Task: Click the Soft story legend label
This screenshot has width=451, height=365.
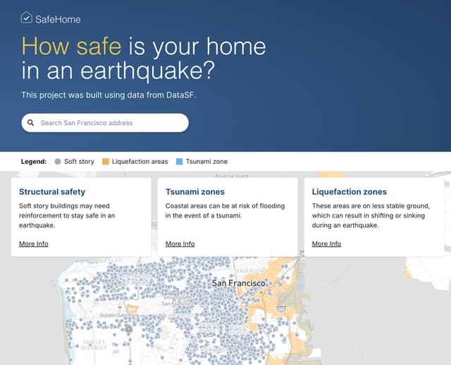Action: pos(79,162)
